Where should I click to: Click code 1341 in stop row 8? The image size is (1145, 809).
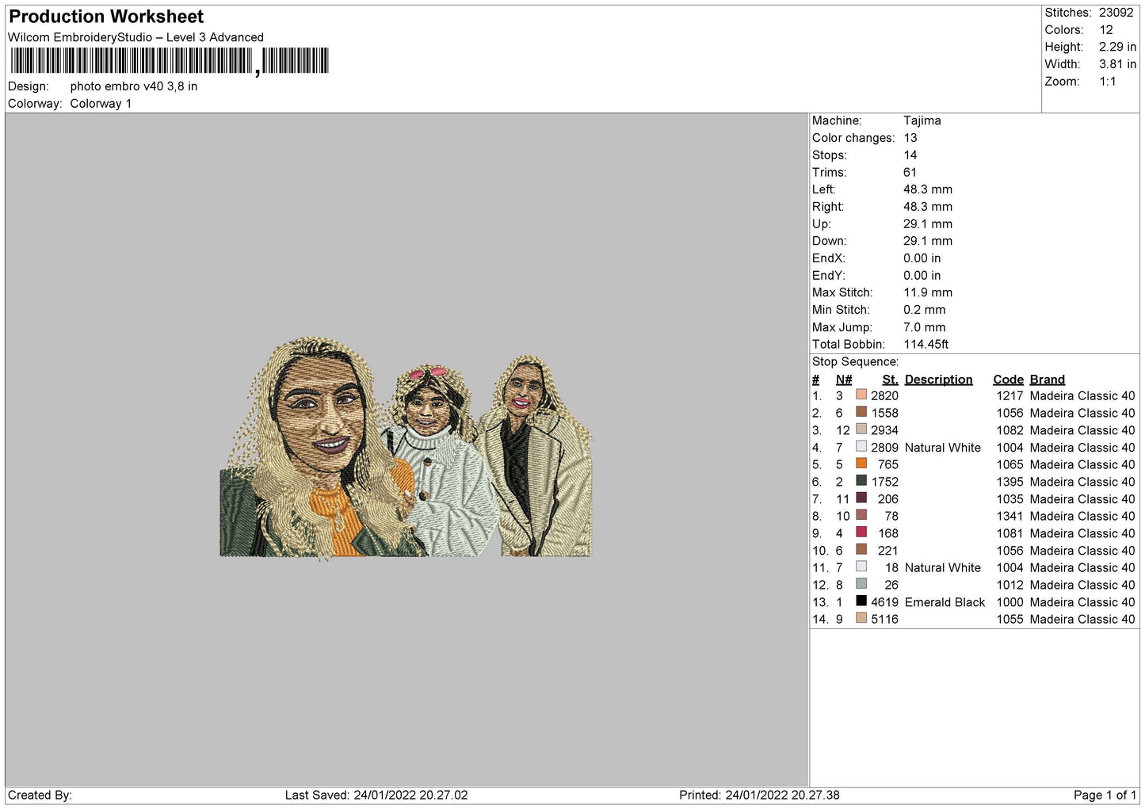(1010, 517)
